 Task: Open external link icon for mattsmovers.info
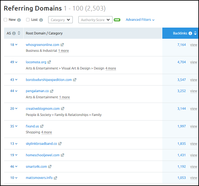[x=55, y=178]
